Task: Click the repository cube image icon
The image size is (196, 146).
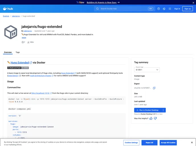Action: tap(11, 32)
